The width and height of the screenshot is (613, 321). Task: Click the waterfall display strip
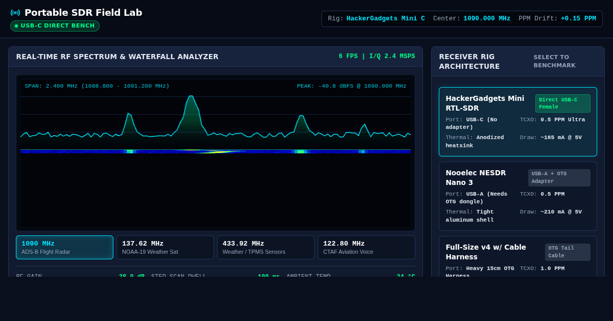216,151
